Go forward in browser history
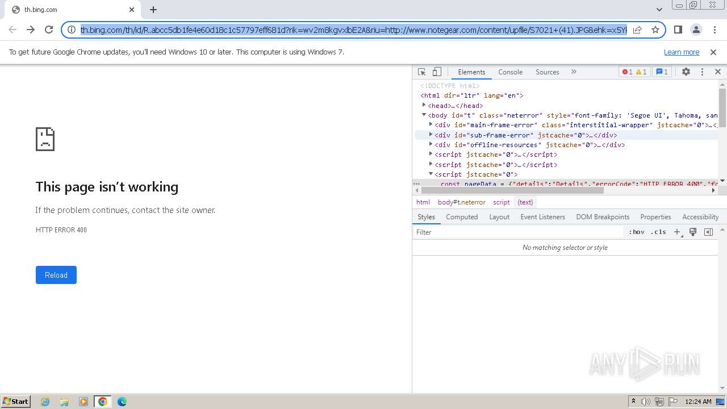This screenshot has height=409, width=727. [x=31, y=30]
